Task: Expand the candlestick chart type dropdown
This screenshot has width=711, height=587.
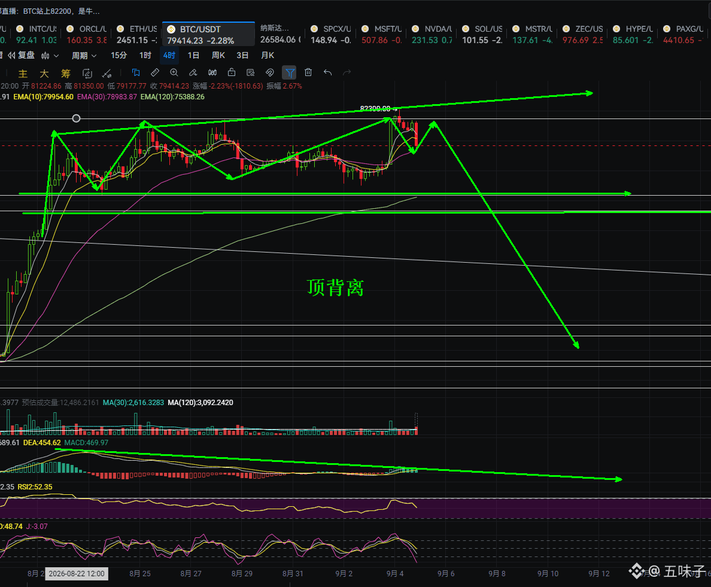Action: click(50, 56)
